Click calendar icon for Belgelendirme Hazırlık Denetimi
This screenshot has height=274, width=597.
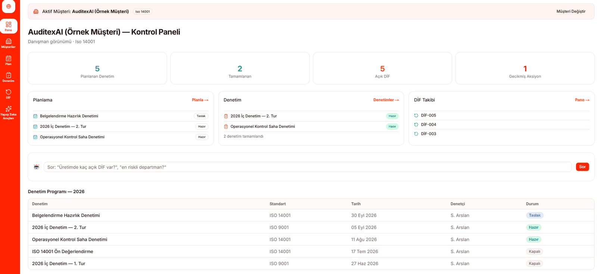(35, 116)
